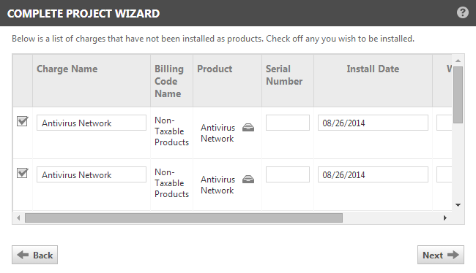The width and height of the screenshot is (476, 273).
Task: Go Back to previous wizard step
Action: click(34, 255)
